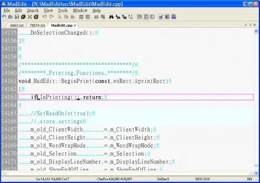260x183 pixels.
Task: Click the Find Next down-arrow binoculars icon
Action: [118, 17]
